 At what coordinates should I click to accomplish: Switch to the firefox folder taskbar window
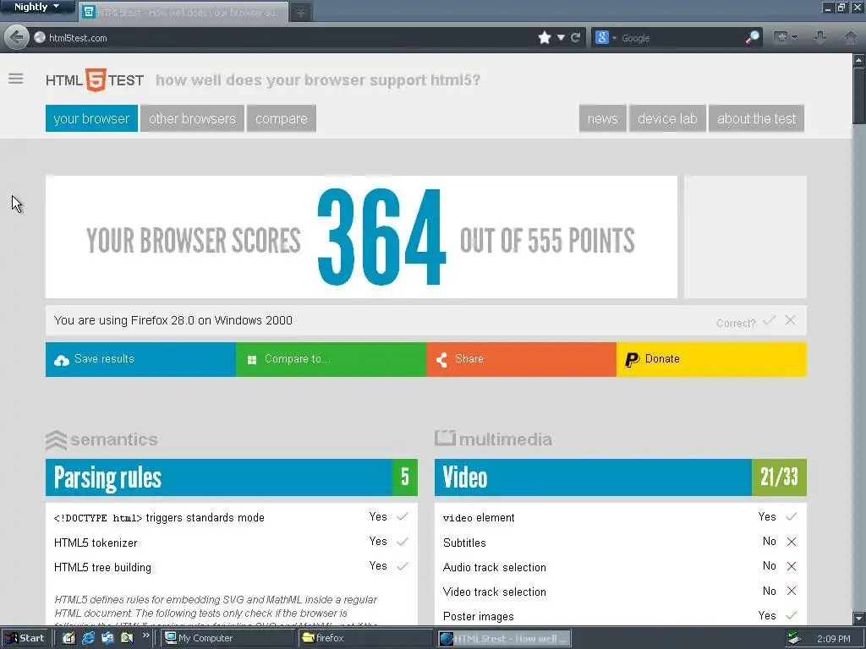365,638
